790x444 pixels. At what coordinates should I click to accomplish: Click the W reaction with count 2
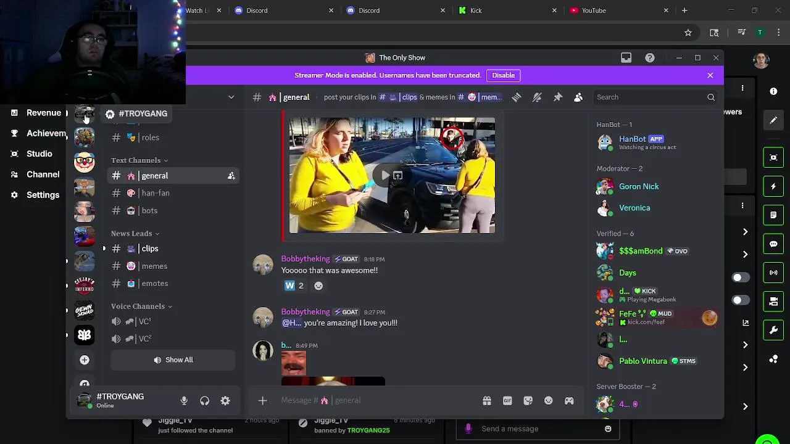pos(294,286)
